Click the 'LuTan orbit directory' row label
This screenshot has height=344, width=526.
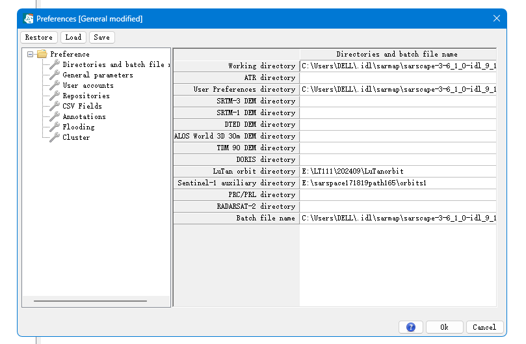[x=237, y=172]
